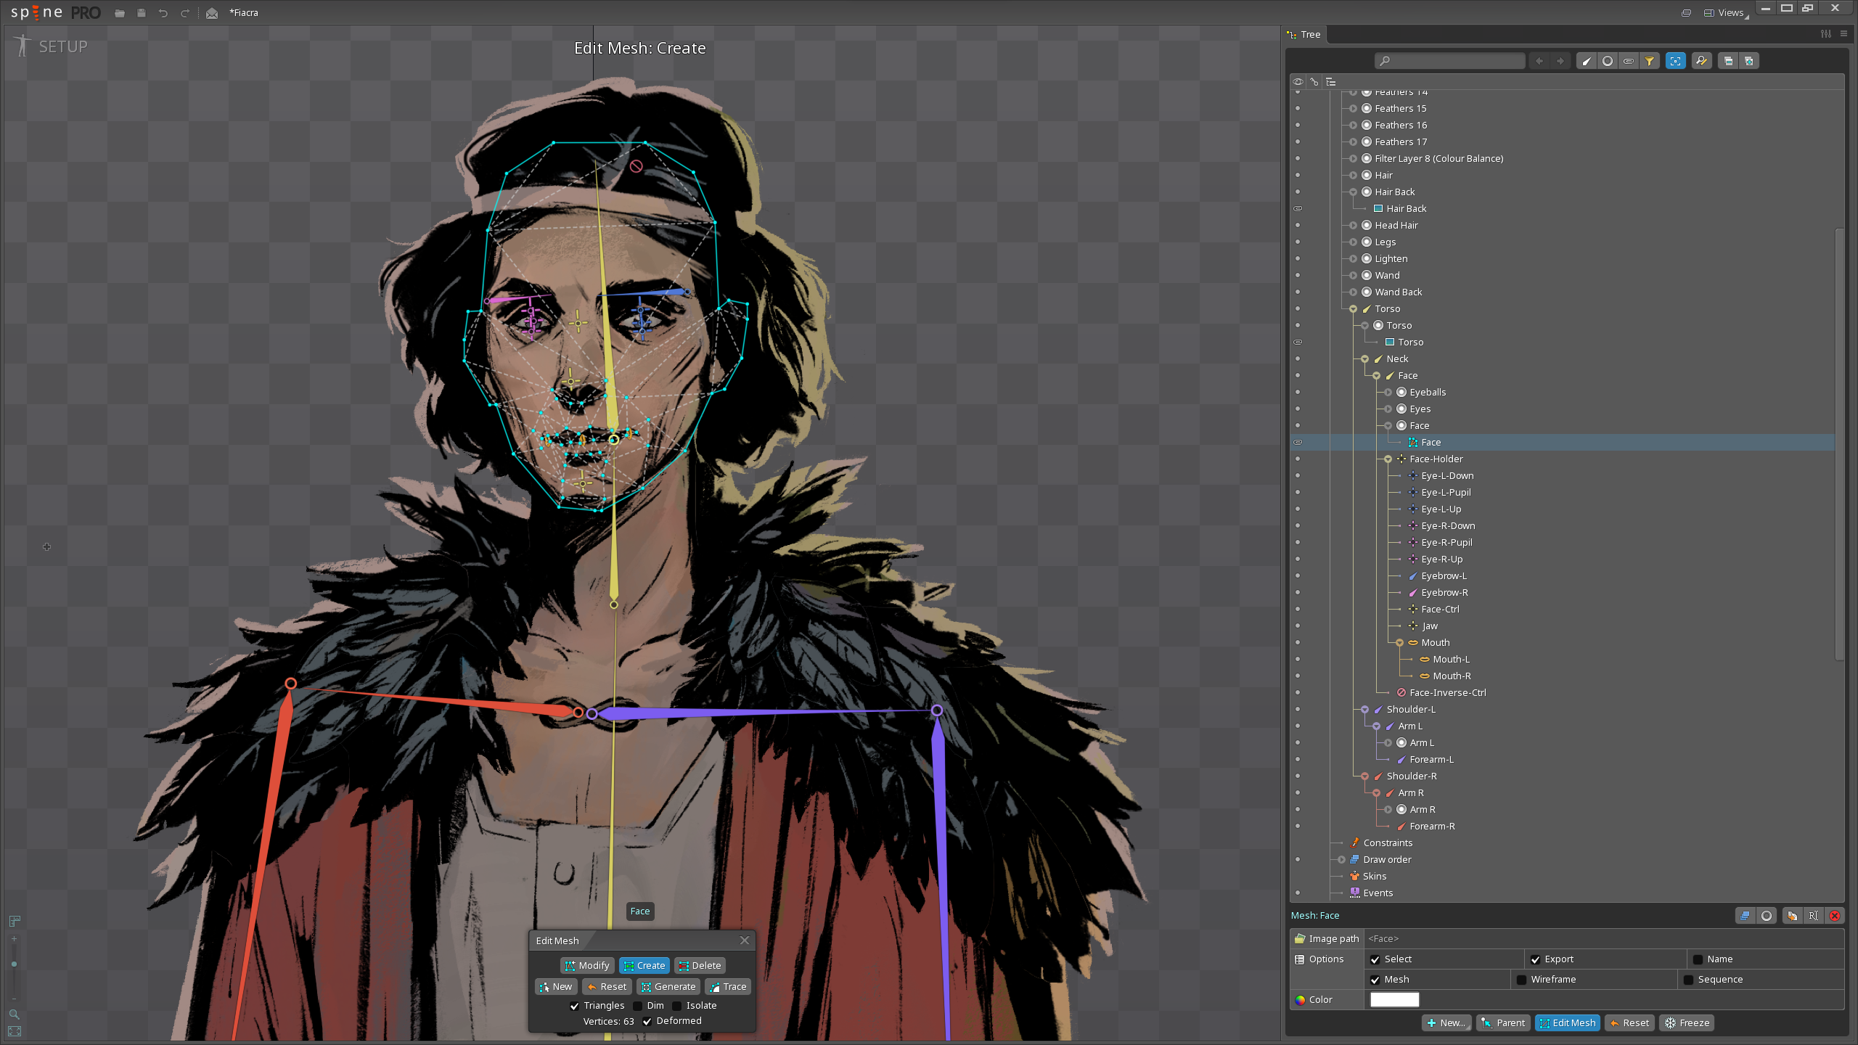Click the slot circle icon in Mesh: Face header

click(x=1767, y=916)
